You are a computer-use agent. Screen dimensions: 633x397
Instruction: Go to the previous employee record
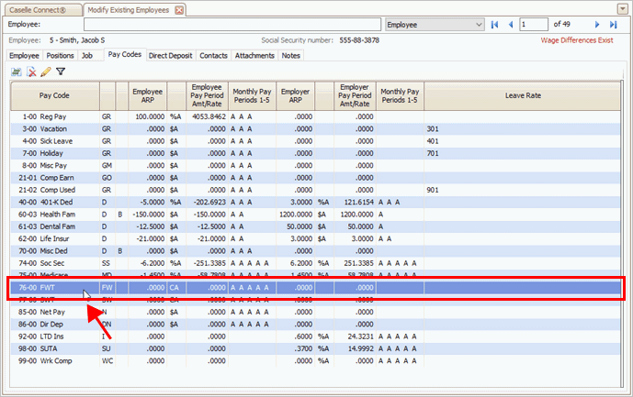510,25
